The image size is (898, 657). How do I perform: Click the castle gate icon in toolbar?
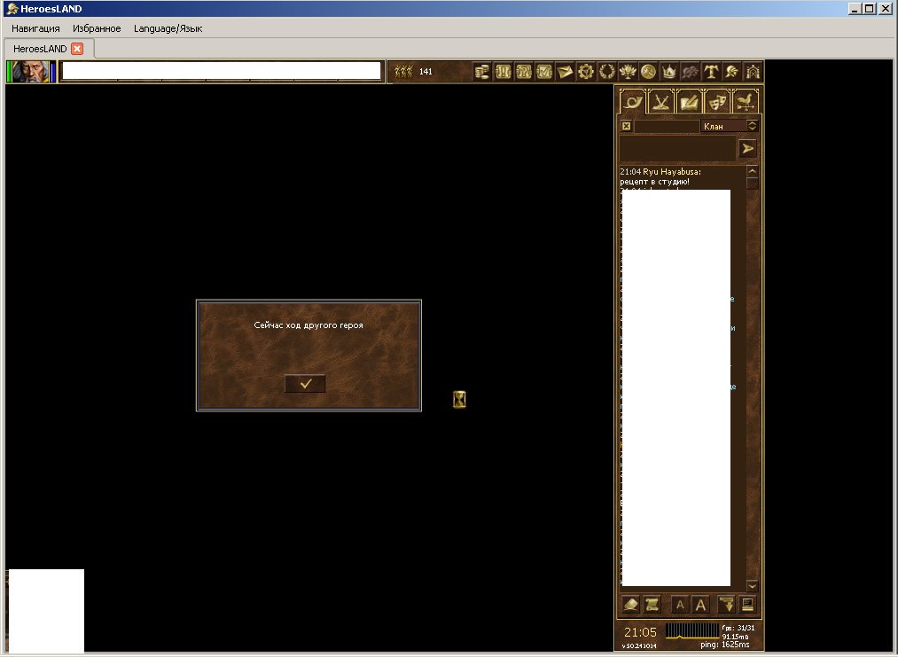click(x=753, y=72)
